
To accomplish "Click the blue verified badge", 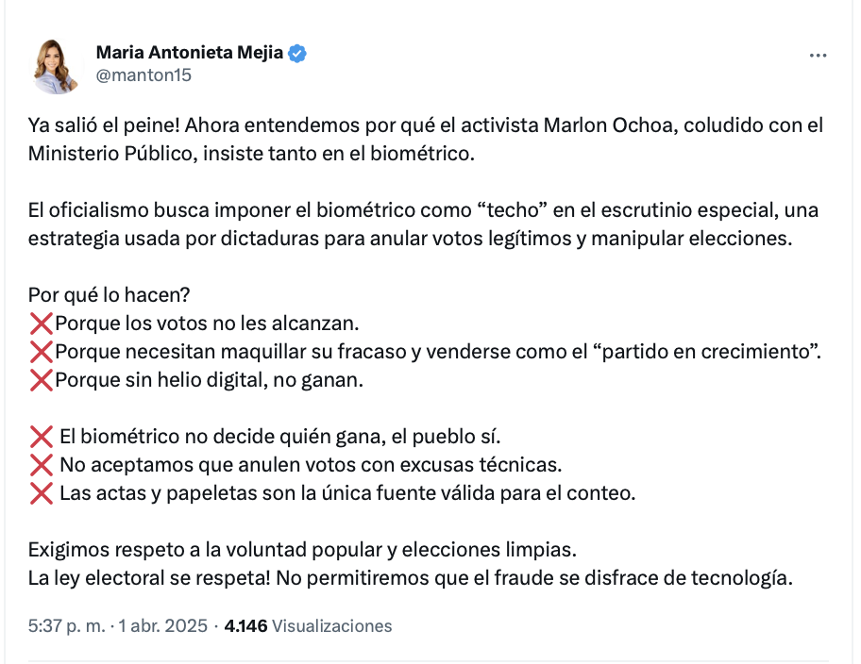I will [x=297, y=53].
